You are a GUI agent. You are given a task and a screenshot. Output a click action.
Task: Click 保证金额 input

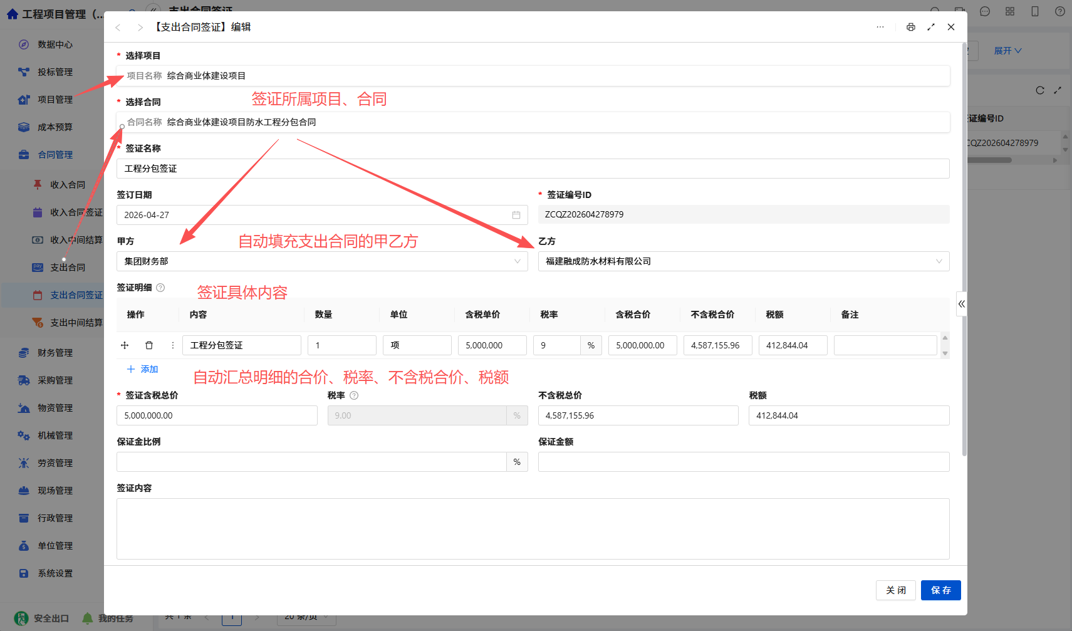744,462
